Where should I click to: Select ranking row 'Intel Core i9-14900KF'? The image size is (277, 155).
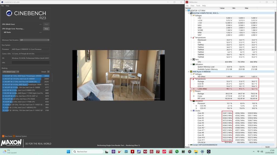pyautogui.click(x=26, y=79)
